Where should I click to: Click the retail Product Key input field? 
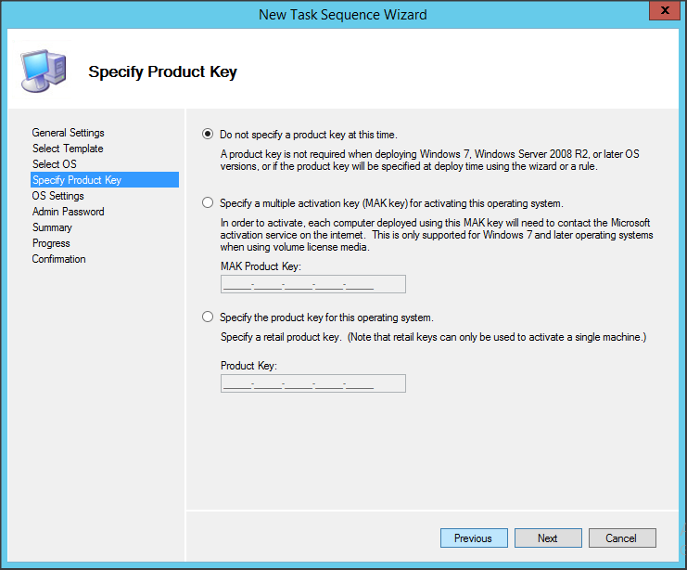(x=312, y=383)
